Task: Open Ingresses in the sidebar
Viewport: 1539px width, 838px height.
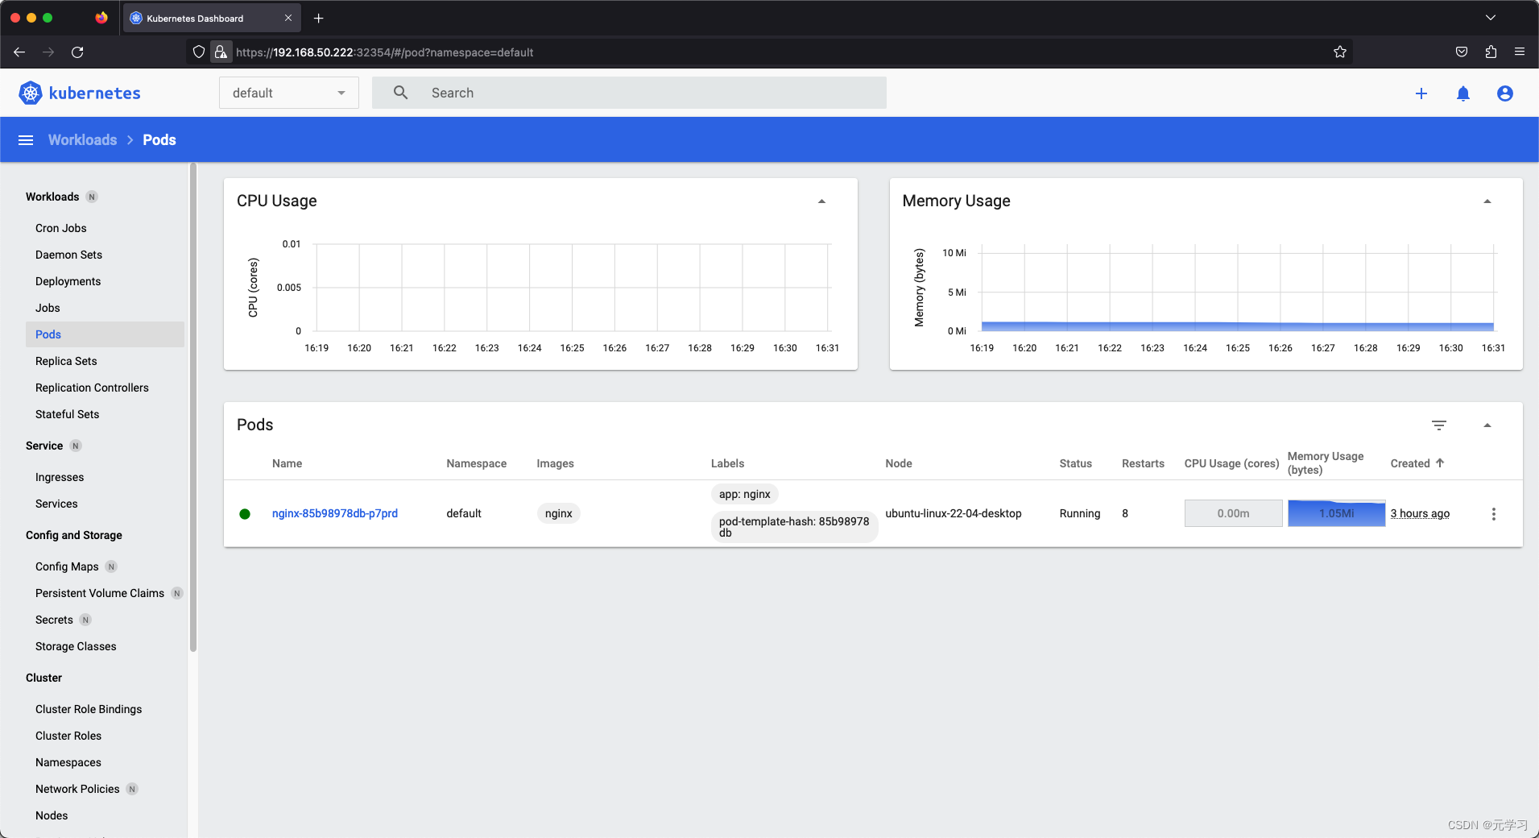Action: click(60, 477)
